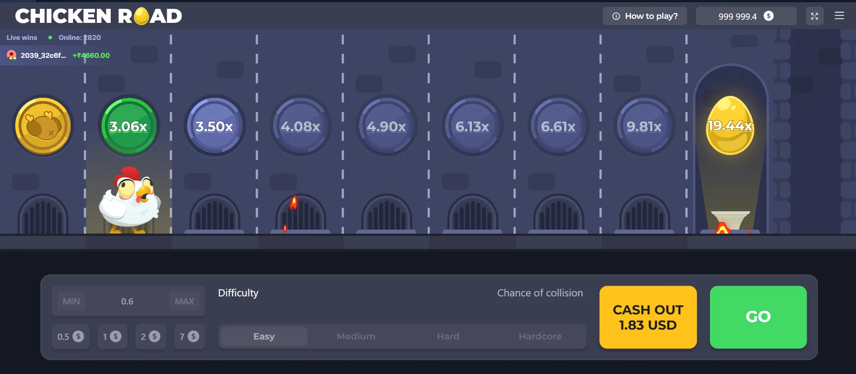Screen dimensions: 856x374
Task: Click the +₹4660.00 win amount
Action: coord(91,55)
